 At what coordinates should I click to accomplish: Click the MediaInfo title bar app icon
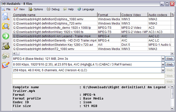[4, 4]
